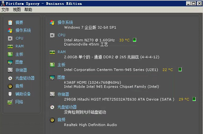
Task: Minimize the Speccy window
Action: [188, 4]
